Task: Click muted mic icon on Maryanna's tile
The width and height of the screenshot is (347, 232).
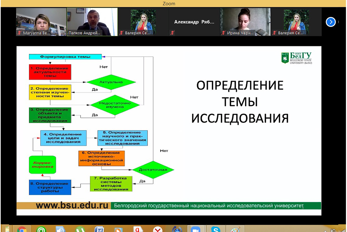Action: coord(20,33)
